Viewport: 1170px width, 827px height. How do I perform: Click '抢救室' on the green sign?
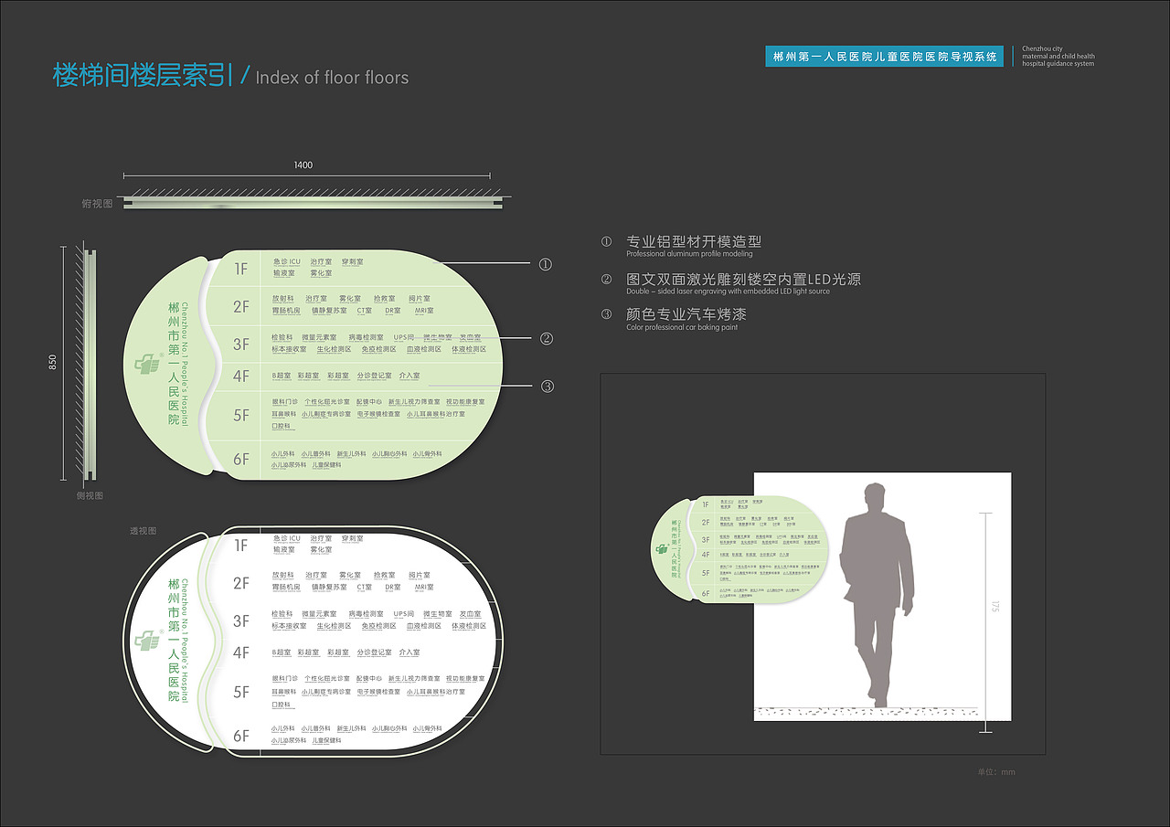(385, 299)
